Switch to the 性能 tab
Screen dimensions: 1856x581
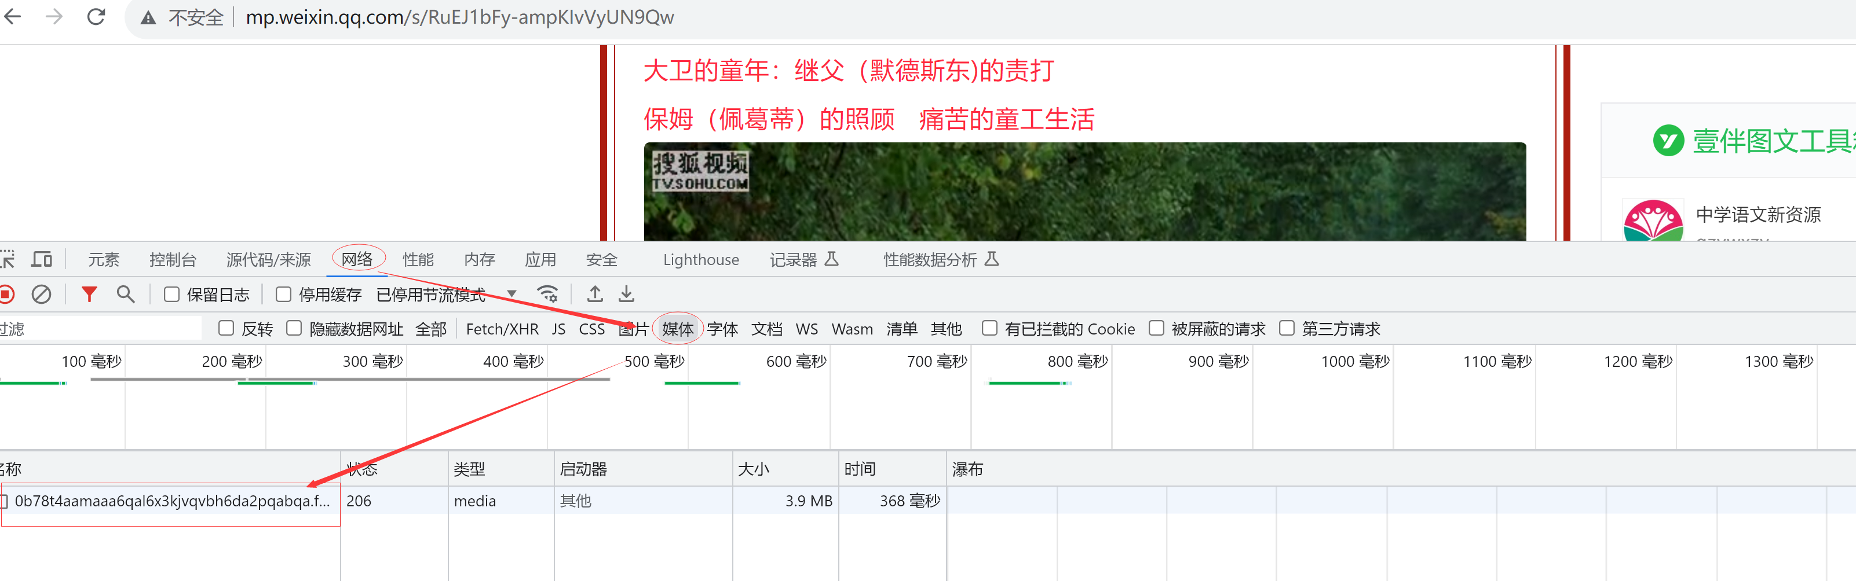419,259
